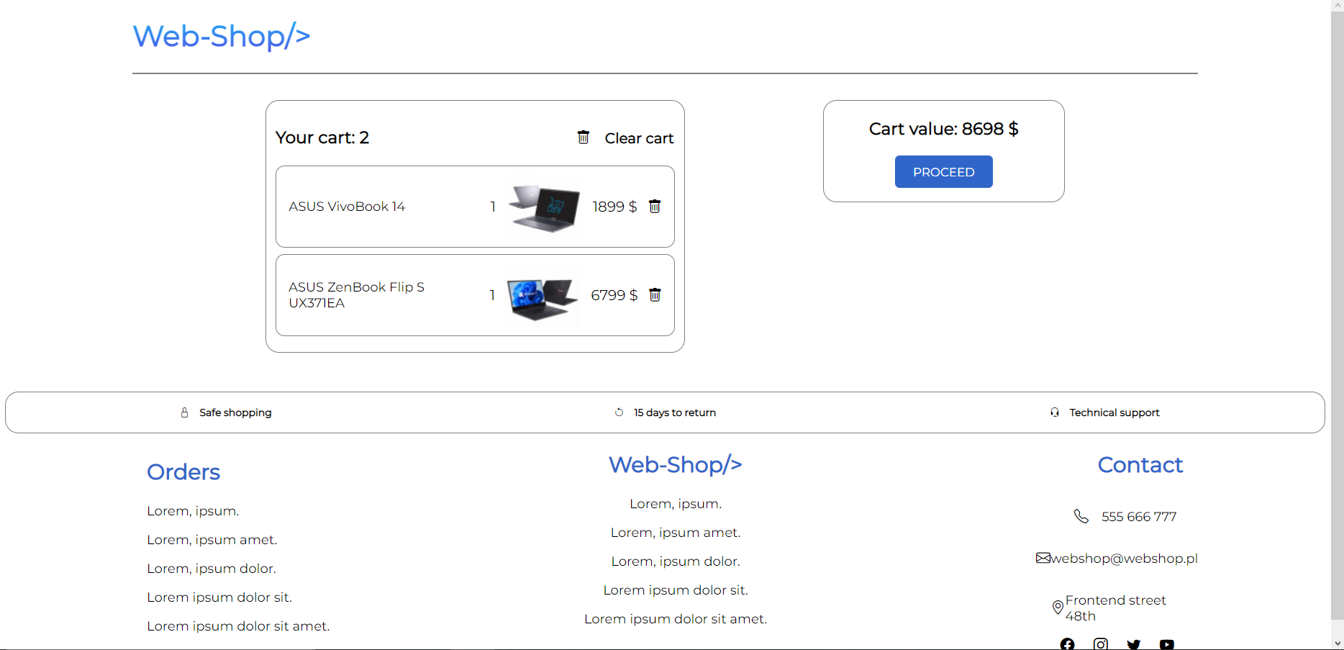
Task: Click the scrollbar down arrow
Action: coord(1338,644)
